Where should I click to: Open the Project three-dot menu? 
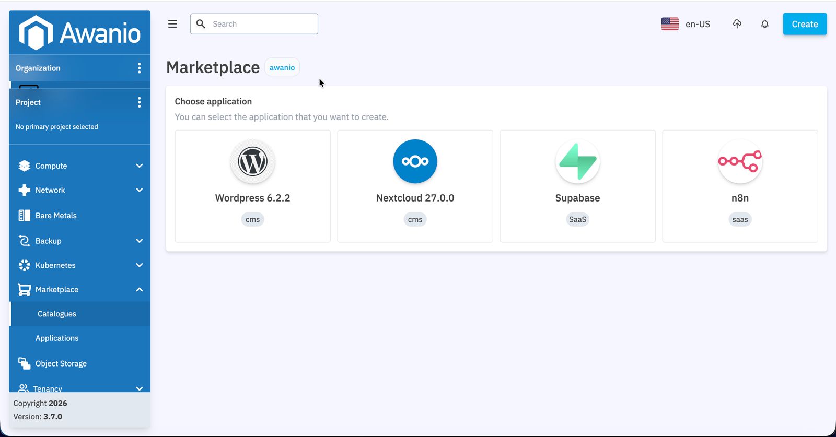click(x=139, y=102)
